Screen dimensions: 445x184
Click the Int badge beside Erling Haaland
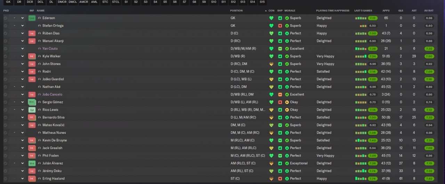click(x=32, y=178)
